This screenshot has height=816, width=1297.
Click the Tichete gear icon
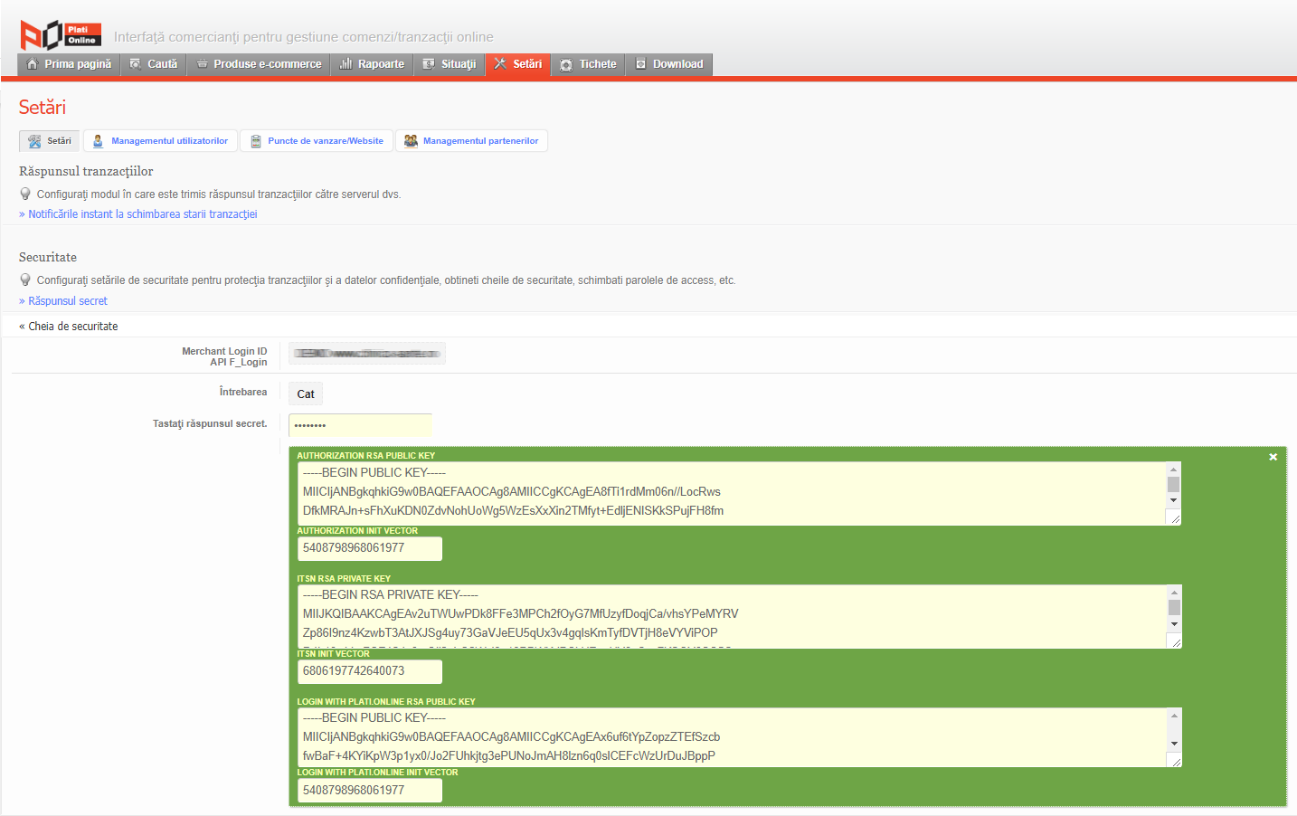point(566,65)
